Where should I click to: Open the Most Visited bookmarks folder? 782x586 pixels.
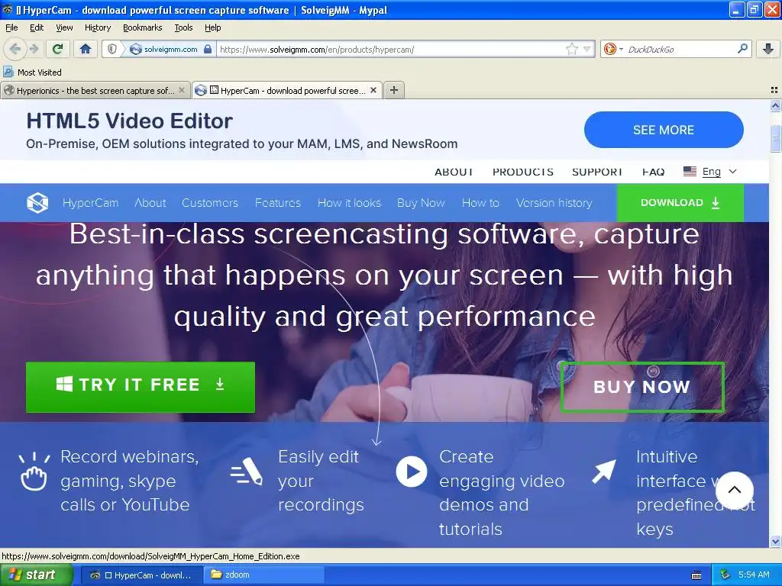pos(32,72)
